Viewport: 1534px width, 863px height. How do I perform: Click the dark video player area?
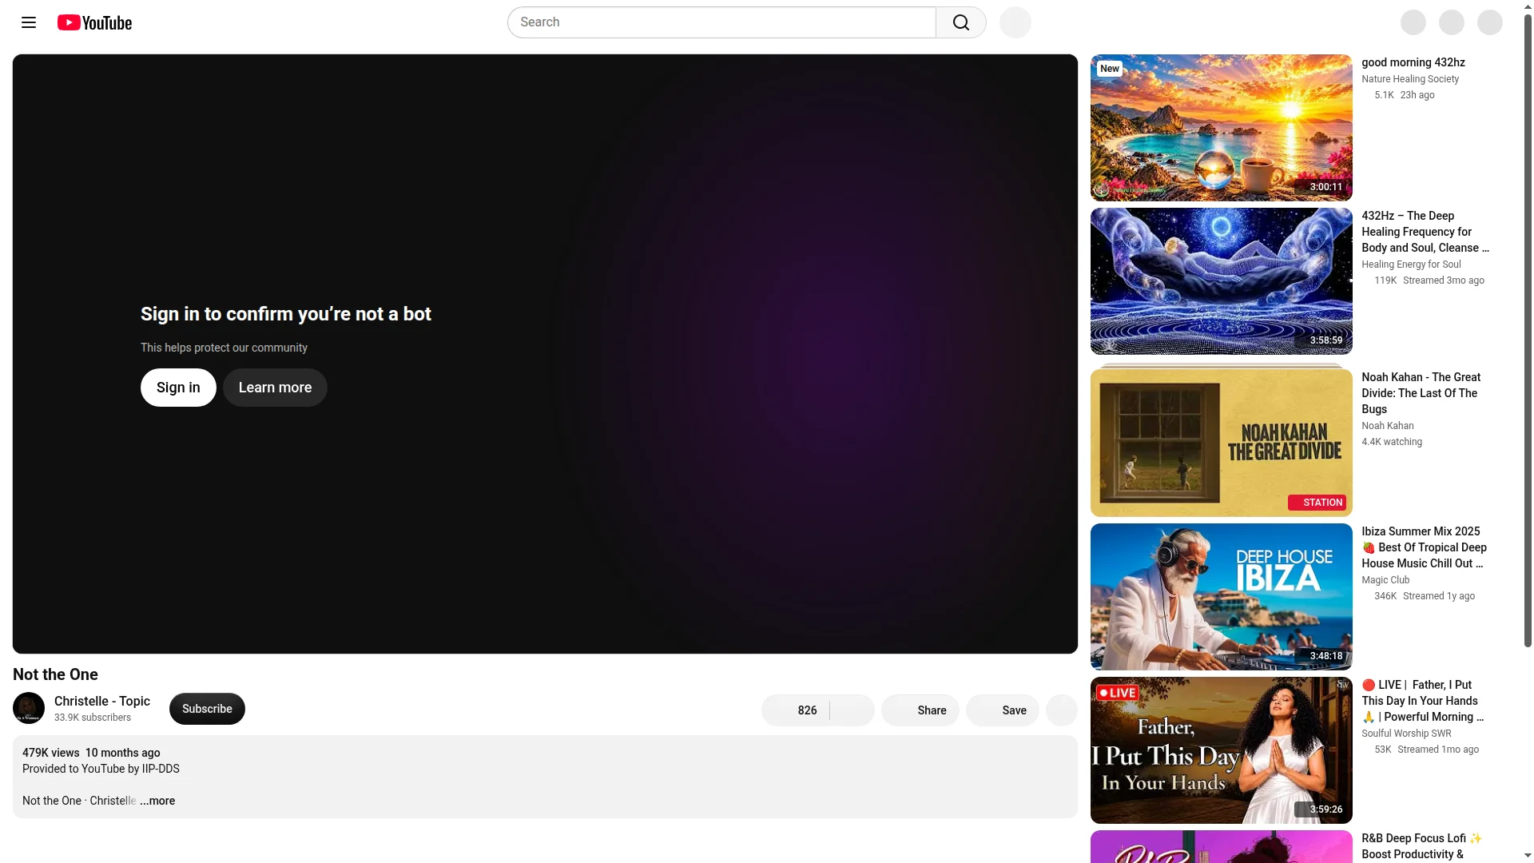[x=545, y=354]
